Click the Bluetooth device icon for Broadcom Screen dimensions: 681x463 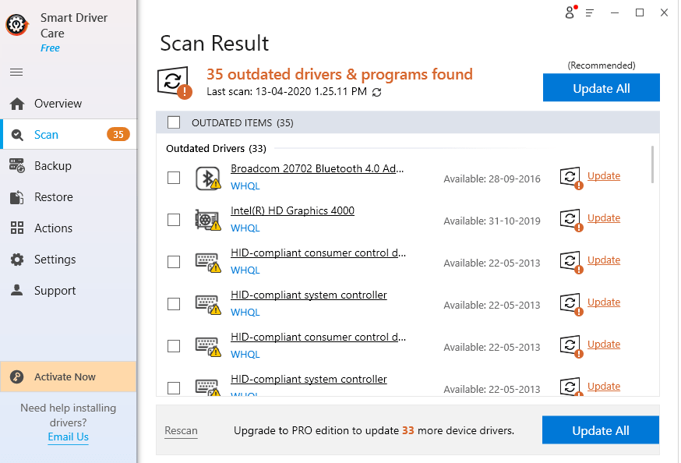(208, 178)
